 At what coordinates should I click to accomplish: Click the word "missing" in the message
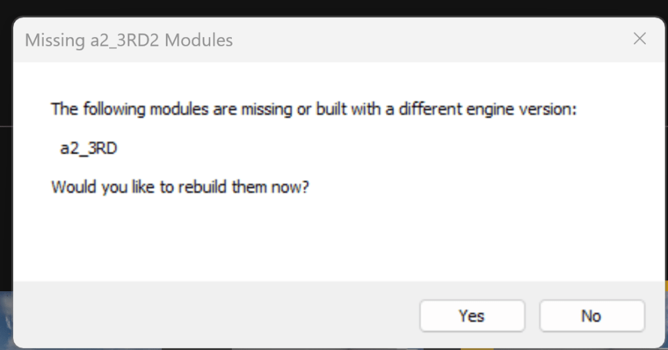tap(267, 109)
